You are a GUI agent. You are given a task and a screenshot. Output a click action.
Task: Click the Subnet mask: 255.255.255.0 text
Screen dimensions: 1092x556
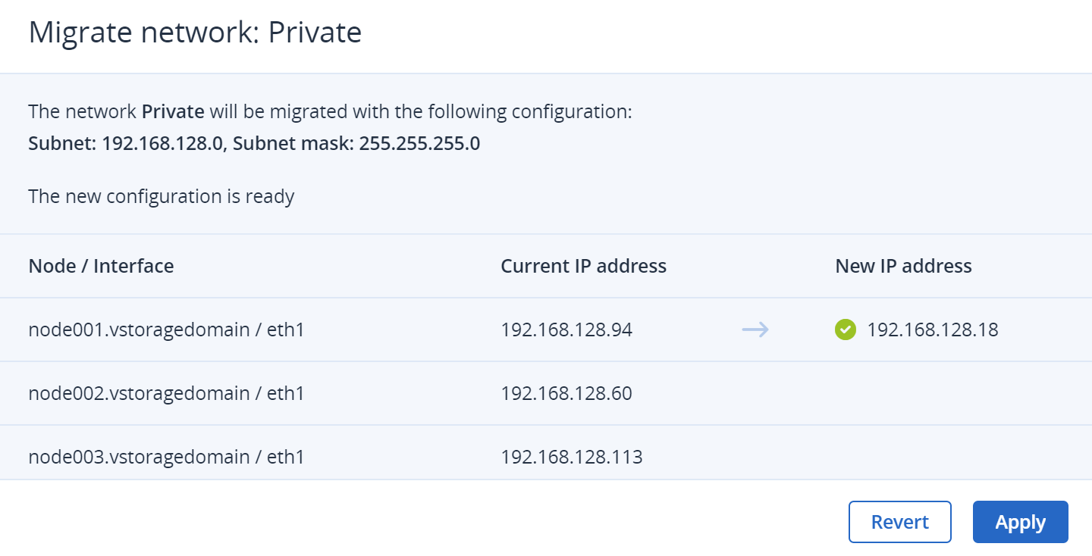pos(356,143)
